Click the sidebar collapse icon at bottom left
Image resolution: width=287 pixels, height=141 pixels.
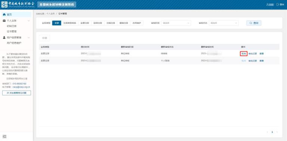[4, 137]
